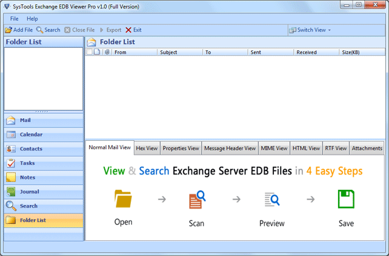Switch to the Hex View tab
389x256 pixels.
[x=147, y=148]
